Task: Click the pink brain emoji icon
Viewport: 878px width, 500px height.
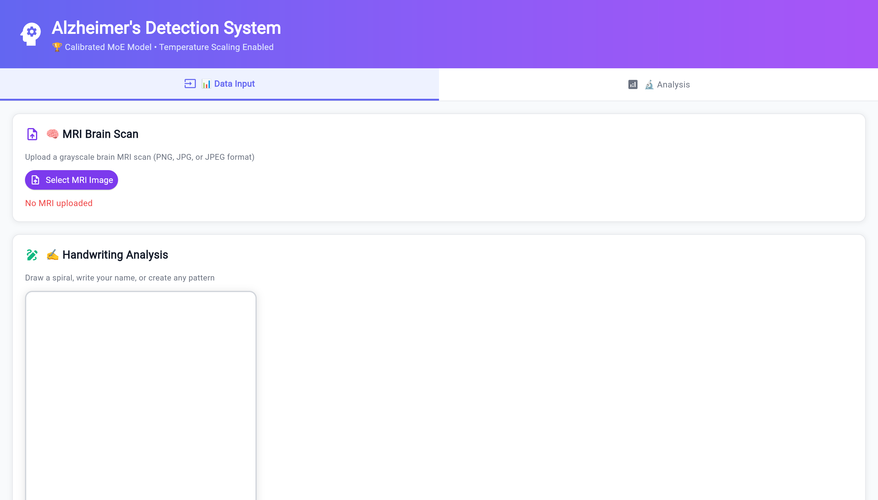Action: (52, 134)
